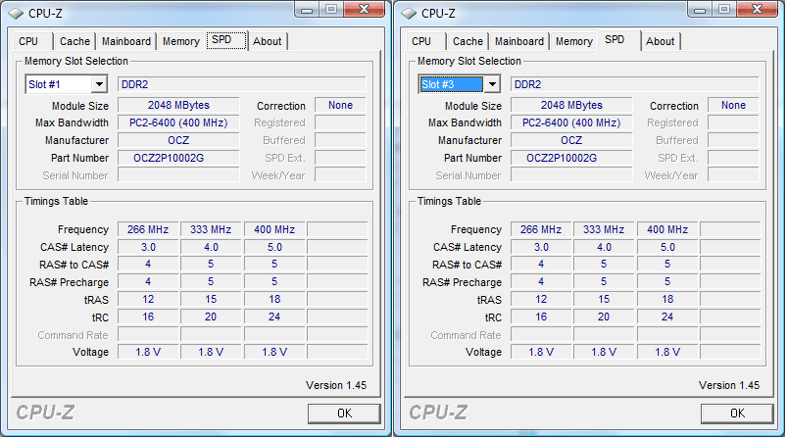788x439 pixels.
Task: Click 266 MHz frequency cell in Slot #1 window
Action: (x=148, y=229)
